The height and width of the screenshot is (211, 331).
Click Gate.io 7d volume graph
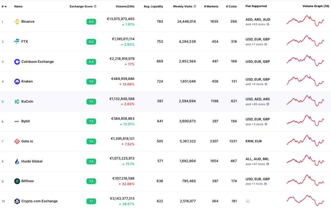click(x=305, y=140)
